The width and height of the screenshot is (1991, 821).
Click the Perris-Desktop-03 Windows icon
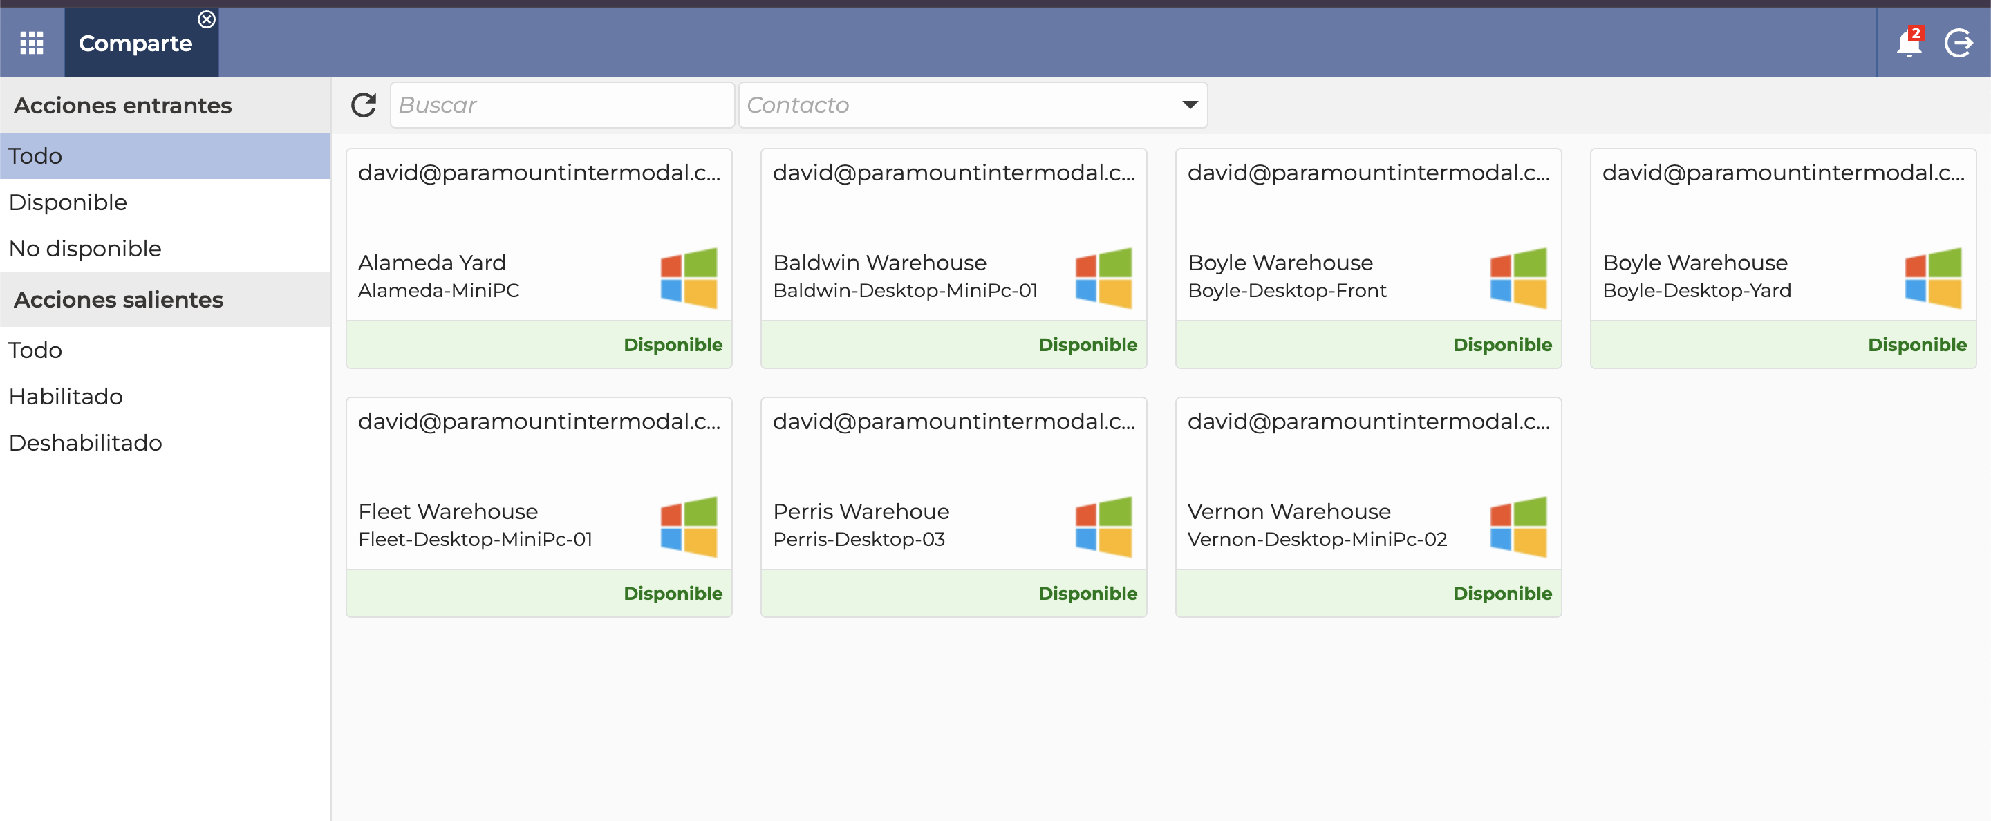point(1104,527)
